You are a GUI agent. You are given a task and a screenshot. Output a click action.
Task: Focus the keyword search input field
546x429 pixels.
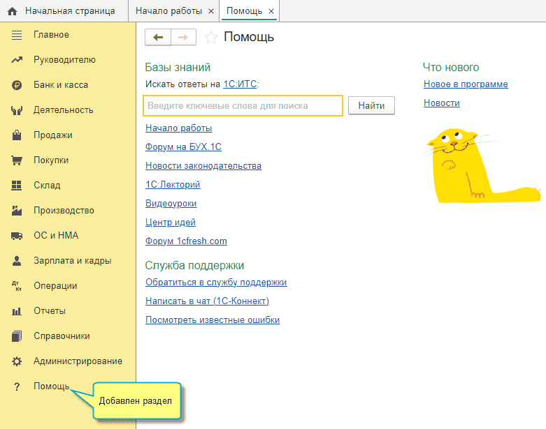coord(243,105)
